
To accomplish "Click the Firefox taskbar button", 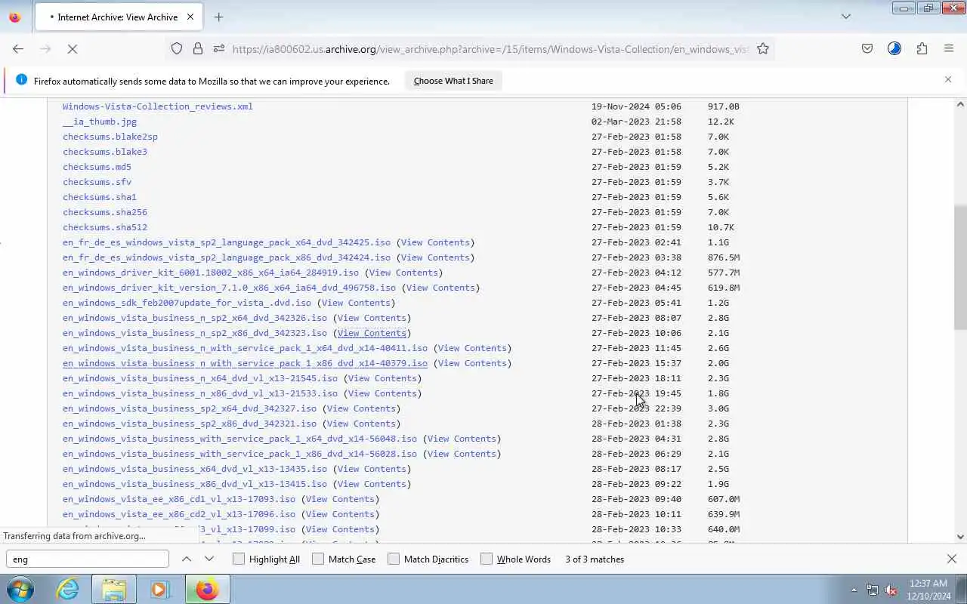I will [207, 589].
